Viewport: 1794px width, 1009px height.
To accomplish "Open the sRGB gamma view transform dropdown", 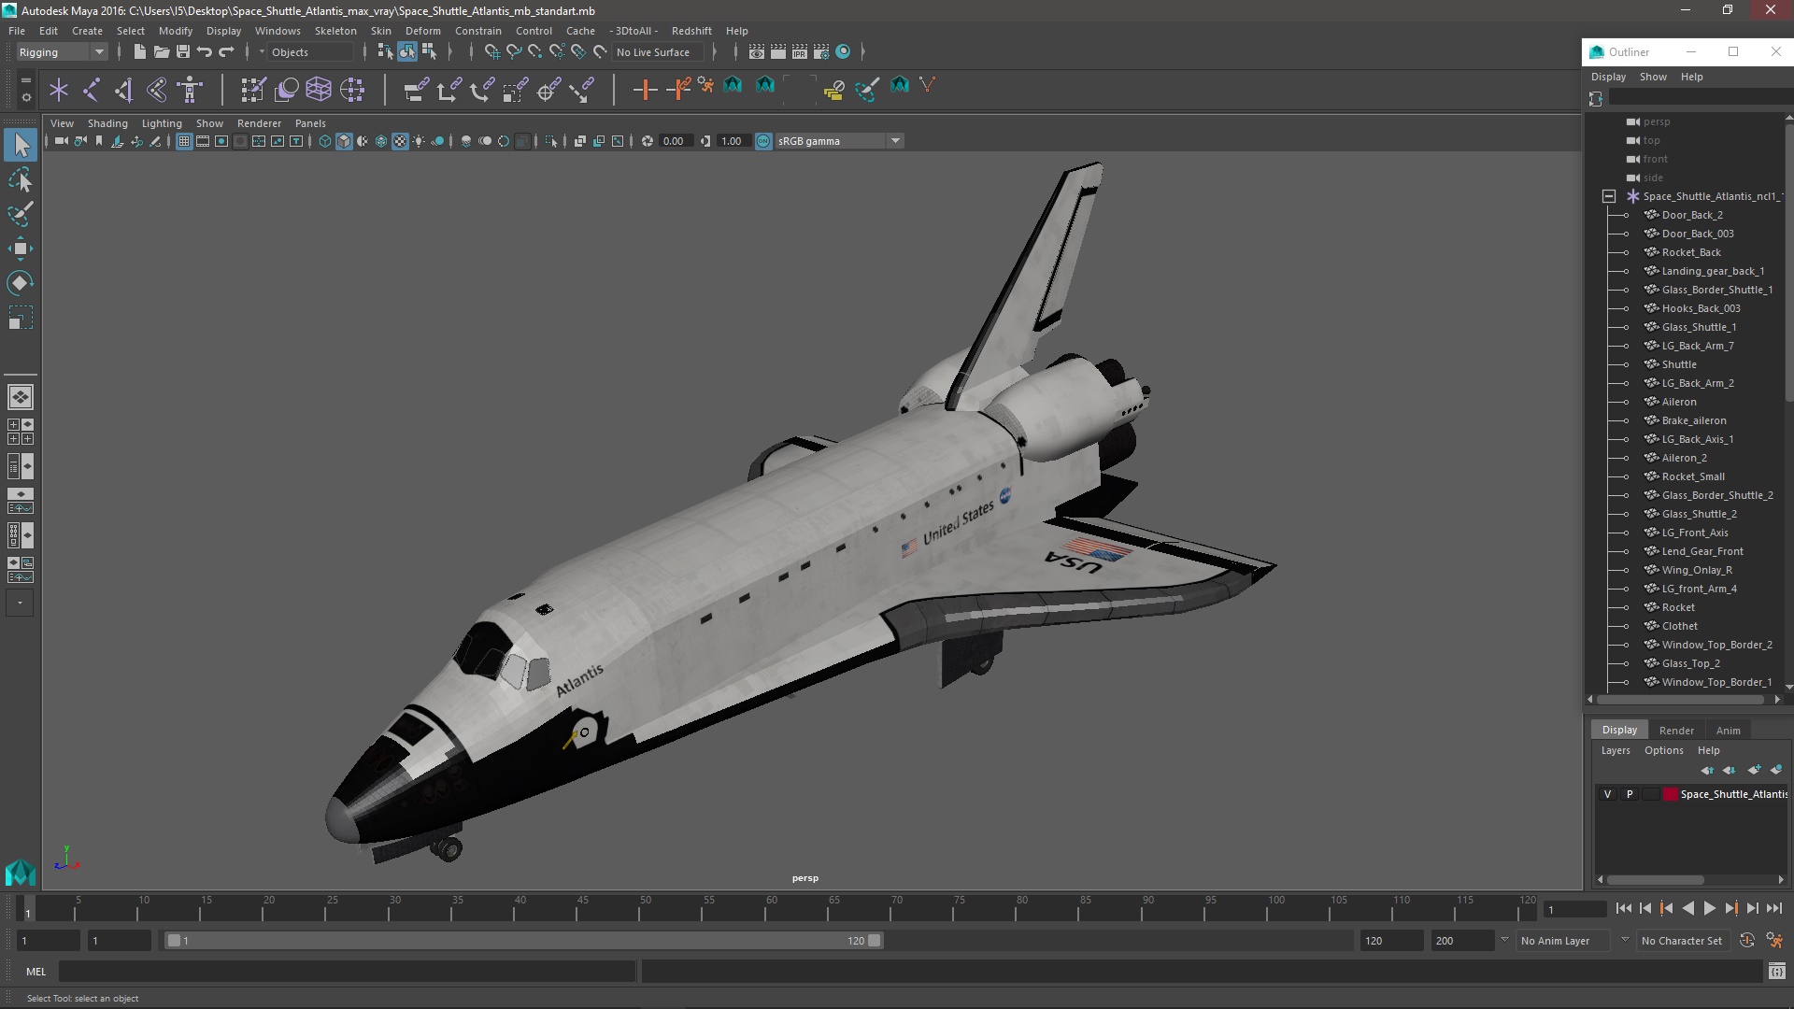I will [839, 141].
